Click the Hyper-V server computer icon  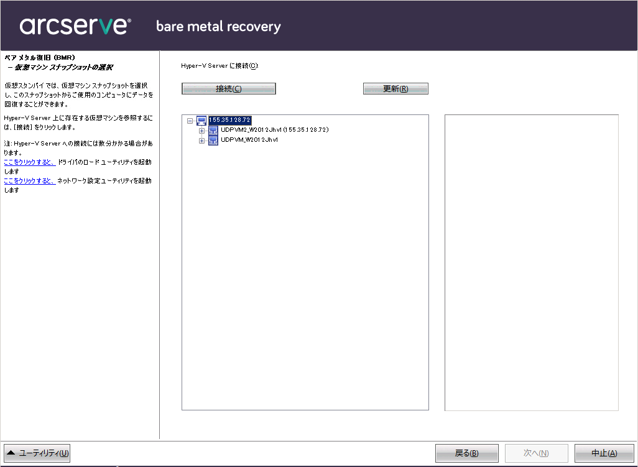202,121
